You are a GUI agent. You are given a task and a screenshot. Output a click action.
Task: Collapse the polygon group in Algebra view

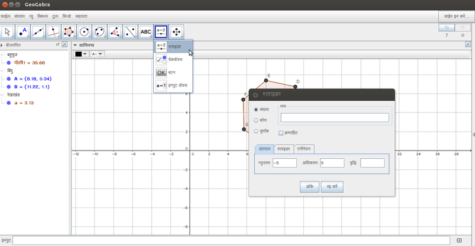tap(2, 55)
